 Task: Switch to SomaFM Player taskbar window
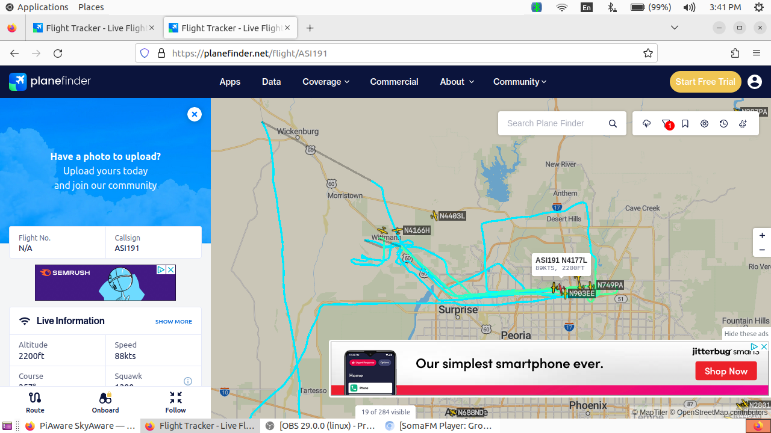click(439, 426)
